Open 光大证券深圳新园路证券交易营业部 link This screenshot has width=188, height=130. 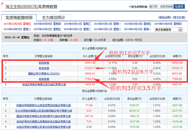(44, 111)
